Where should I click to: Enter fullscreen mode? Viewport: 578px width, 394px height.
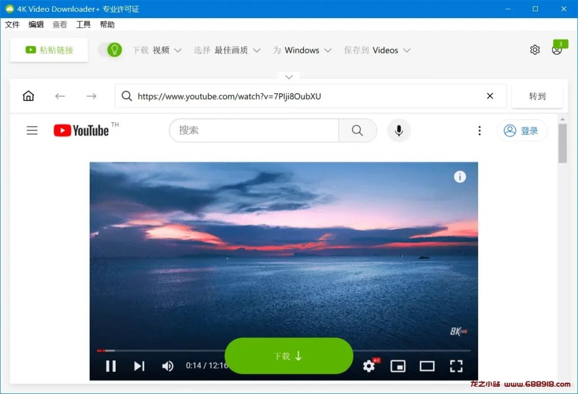456,366
